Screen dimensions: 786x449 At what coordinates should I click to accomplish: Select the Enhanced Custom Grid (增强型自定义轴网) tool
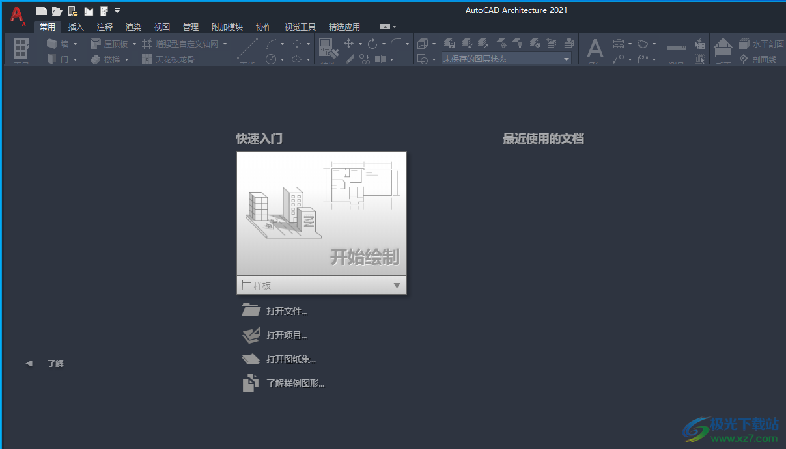[180, 44]
